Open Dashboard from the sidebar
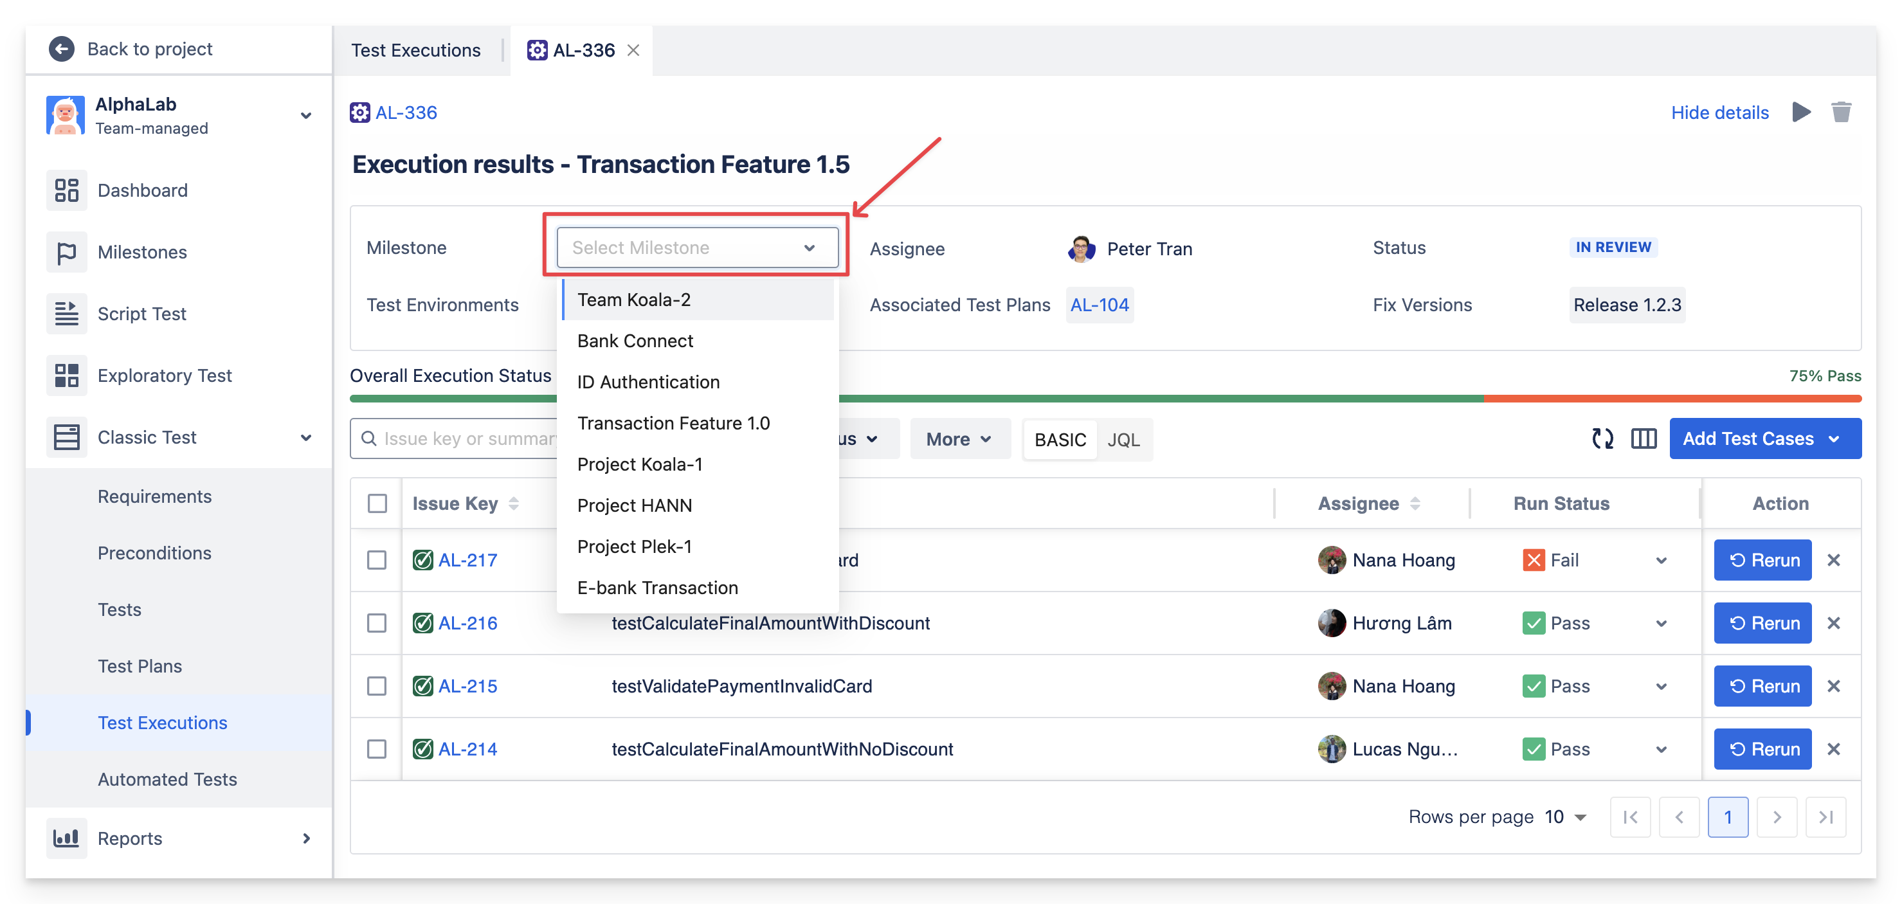The image size is (1902, 904). [143, 190]
